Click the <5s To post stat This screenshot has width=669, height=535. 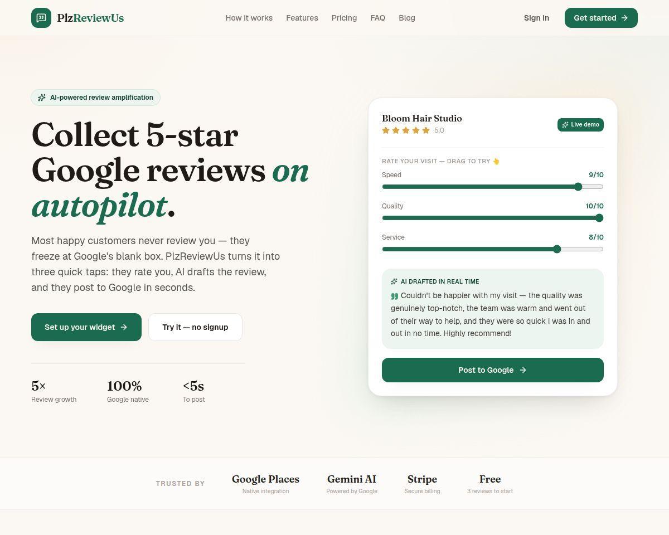pos(194,391)
